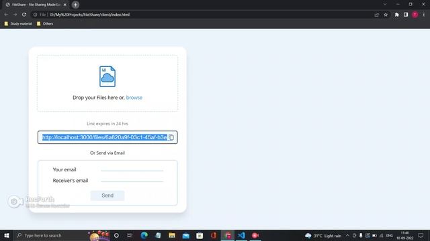Screen dimensions: 430x241
Task: Bookmark this page with the star
Action: (x=386, y=15)
